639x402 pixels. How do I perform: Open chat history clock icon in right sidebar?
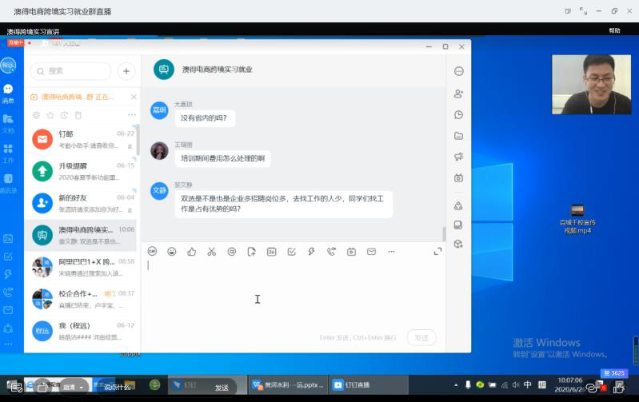pyautogui.click(x=458, y=114)
